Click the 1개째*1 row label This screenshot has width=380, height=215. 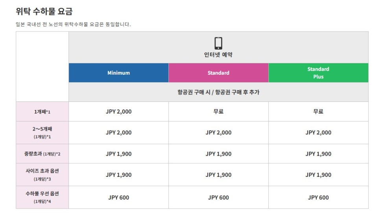[42, 112]
